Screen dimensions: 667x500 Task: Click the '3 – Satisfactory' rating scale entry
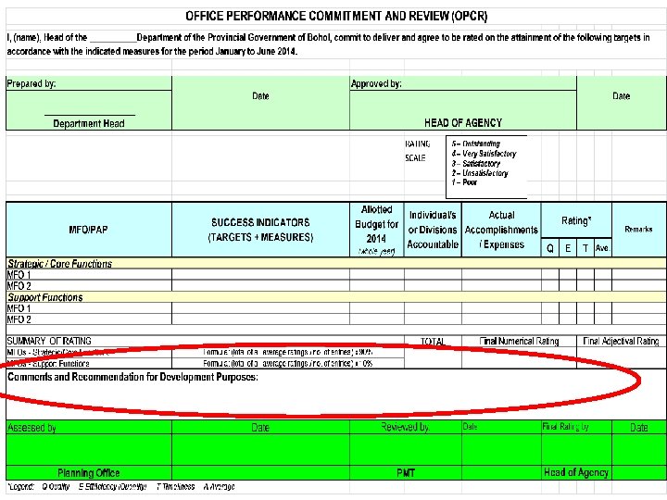tap(475, 163)
